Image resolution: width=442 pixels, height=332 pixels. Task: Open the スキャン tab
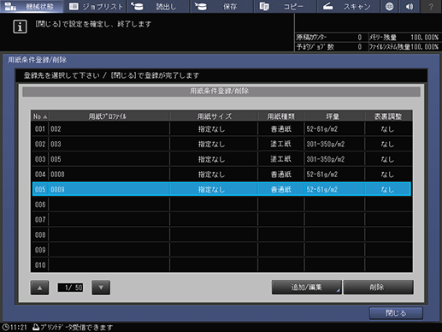pos(348,6)
